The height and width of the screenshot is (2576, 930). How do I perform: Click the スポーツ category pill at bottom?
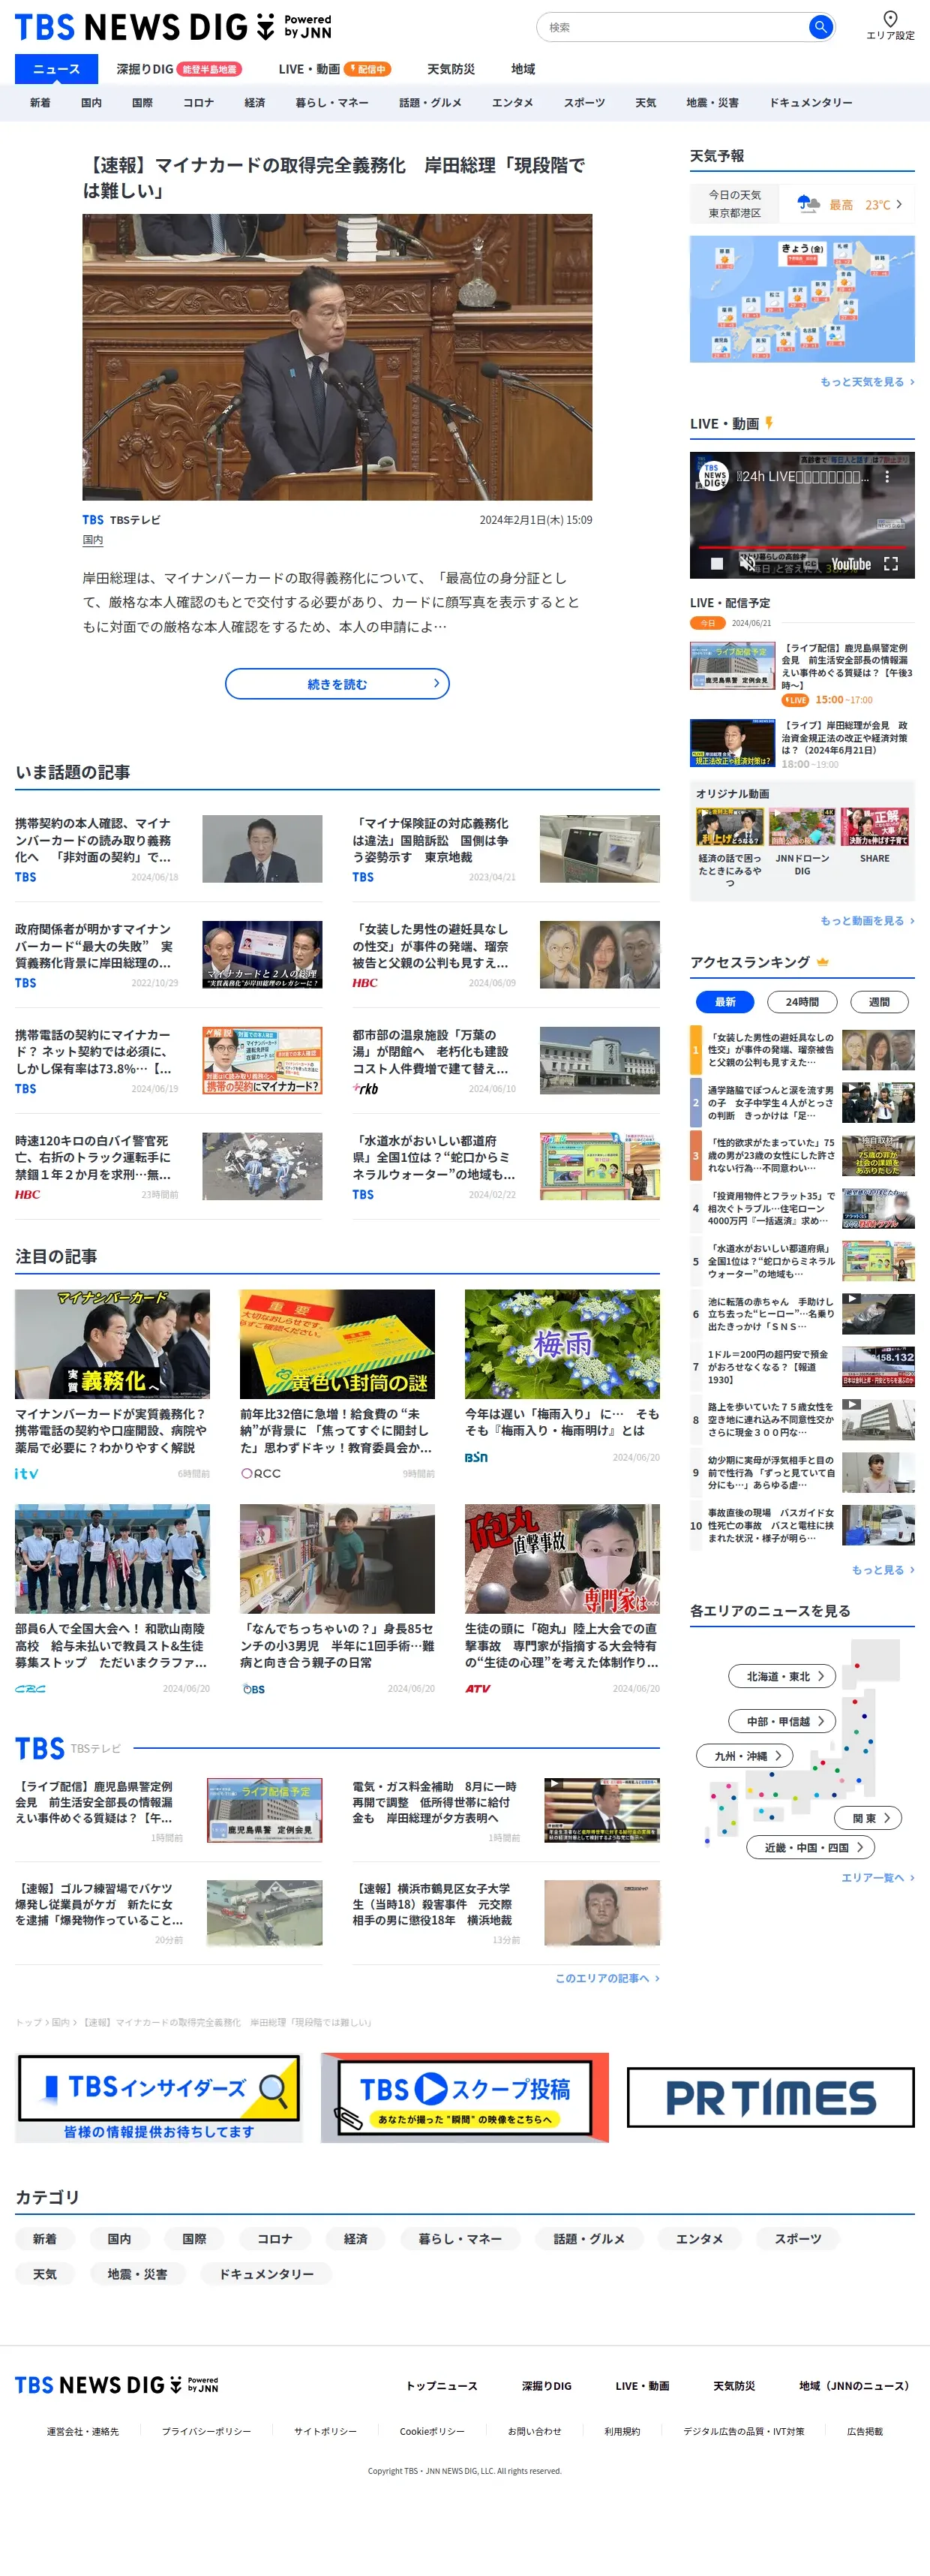tap(798, 2239)
